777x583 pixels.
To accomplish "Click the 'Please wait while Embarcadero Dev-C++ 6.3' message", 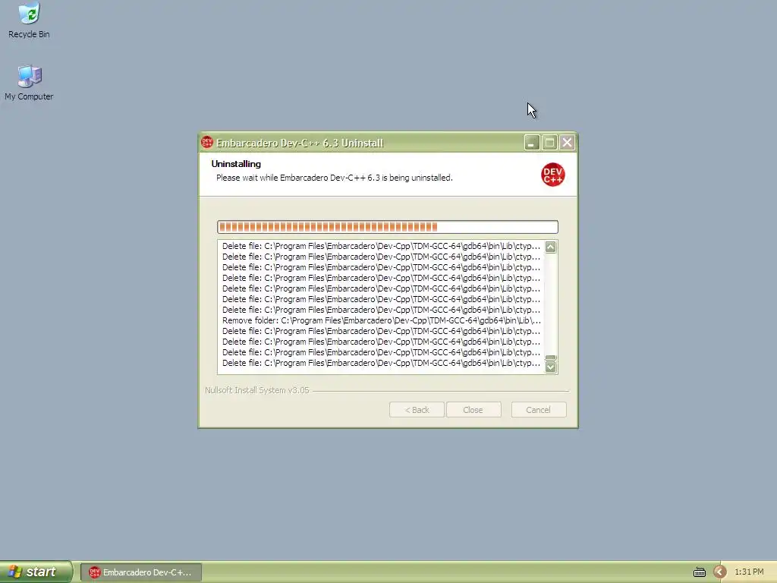I will click(335, 178).
